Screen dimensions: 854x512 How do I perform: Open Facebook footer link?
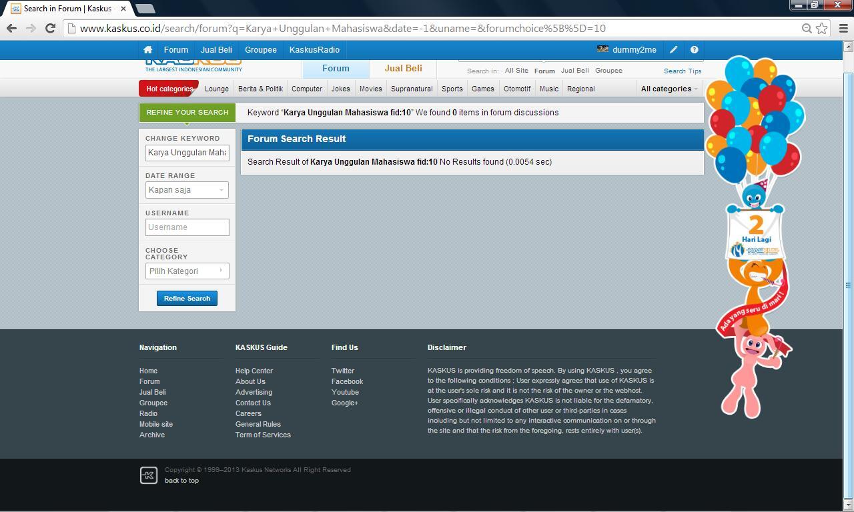click(x=347, y=381)
